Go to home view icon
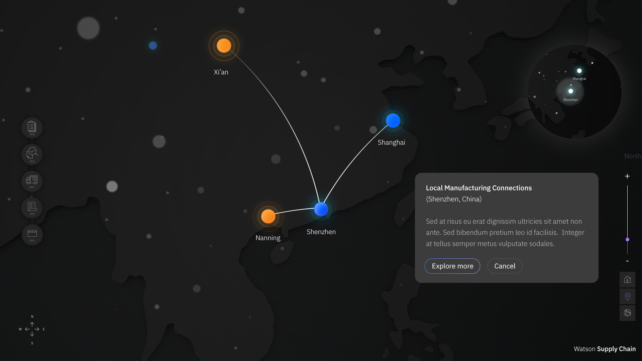Viewport: 642px width, 361px height. click(x=627, y=279)
